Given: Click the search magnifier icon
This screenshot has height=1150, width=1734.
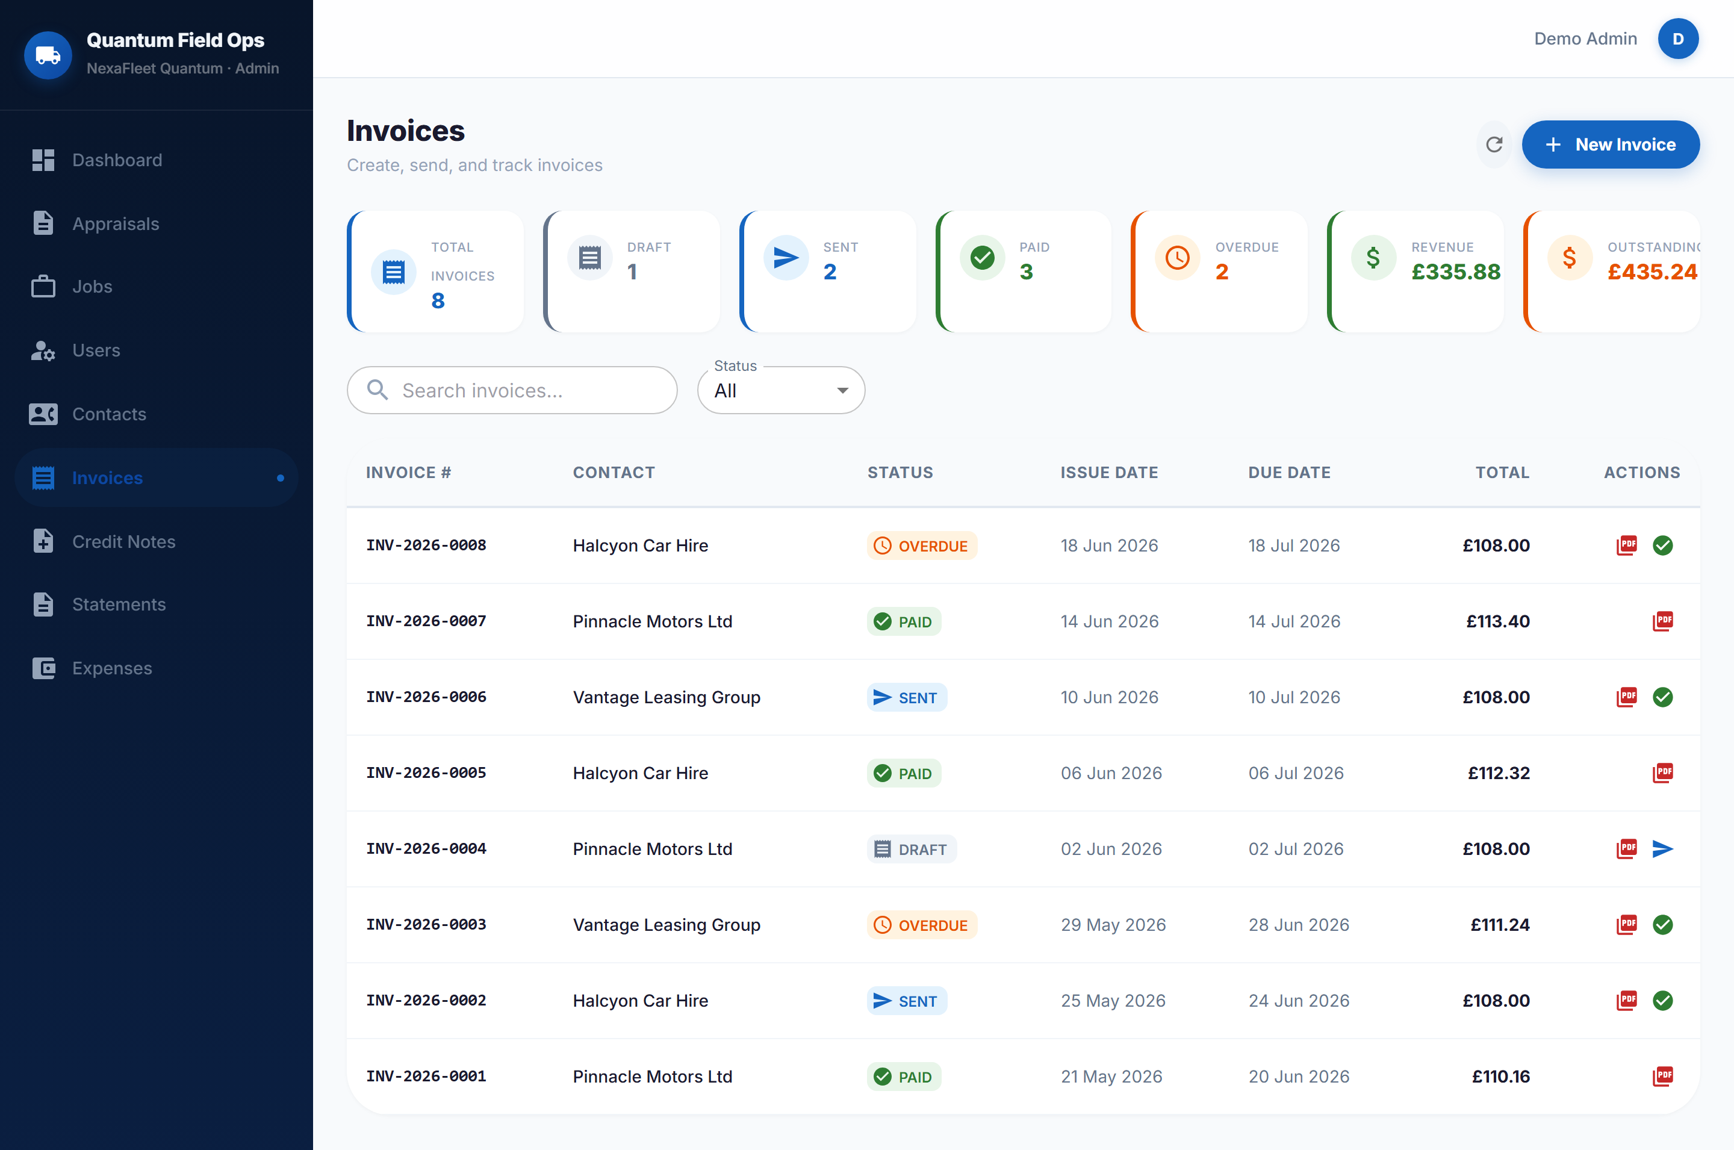Looking at the screenshot, I should click(378, 390).
